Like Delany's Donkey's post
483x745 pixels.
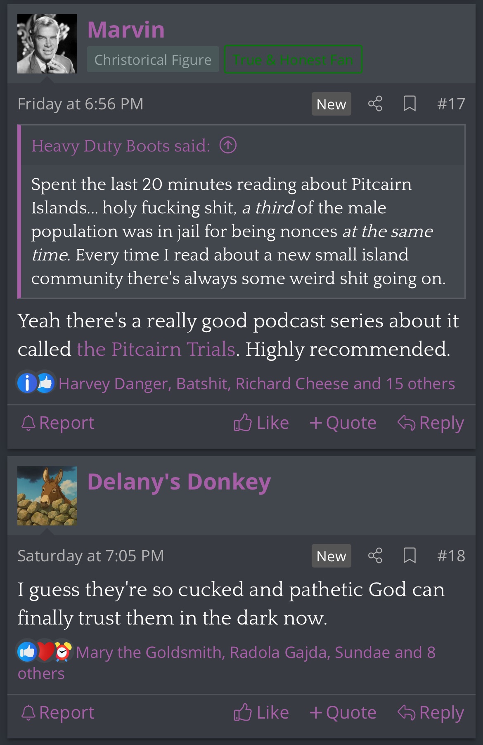pos(261,712)
